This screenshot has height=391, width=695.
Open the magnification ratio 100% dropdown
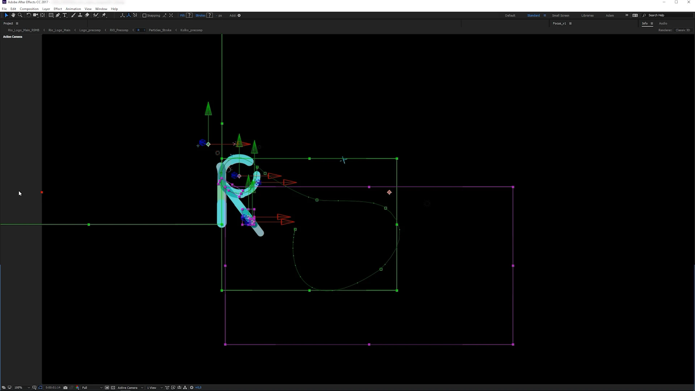coord(21,388)
